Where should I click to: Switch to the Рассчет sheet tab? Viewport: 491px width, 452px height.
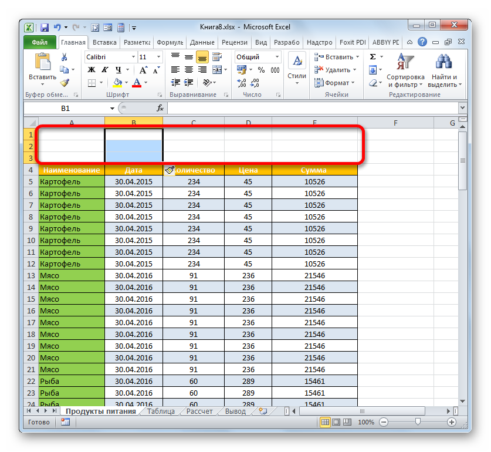coord(199,411)
